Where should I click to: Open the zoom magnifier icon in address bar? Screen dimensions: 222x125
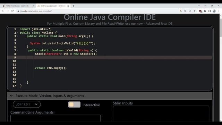pyautogui.click(x=185, y=11)
